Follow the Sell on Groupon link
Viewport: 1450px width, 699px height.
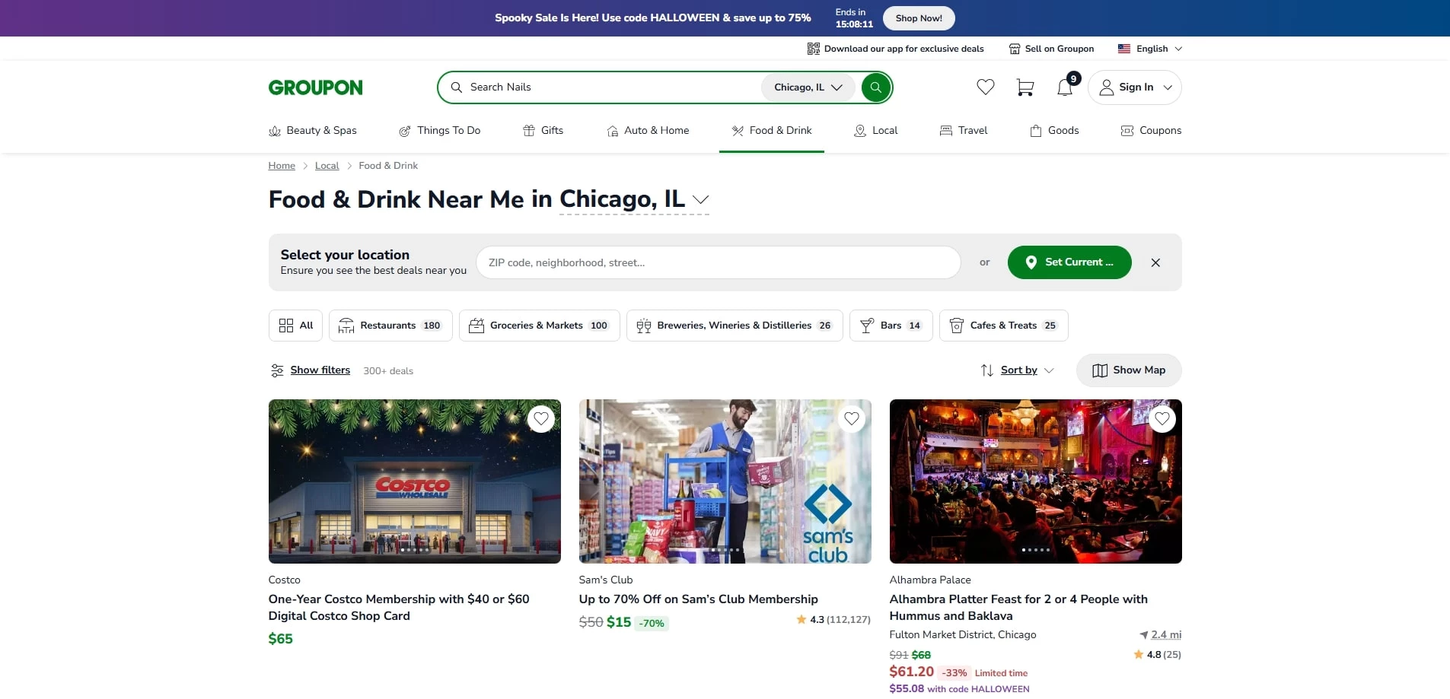1052,48
